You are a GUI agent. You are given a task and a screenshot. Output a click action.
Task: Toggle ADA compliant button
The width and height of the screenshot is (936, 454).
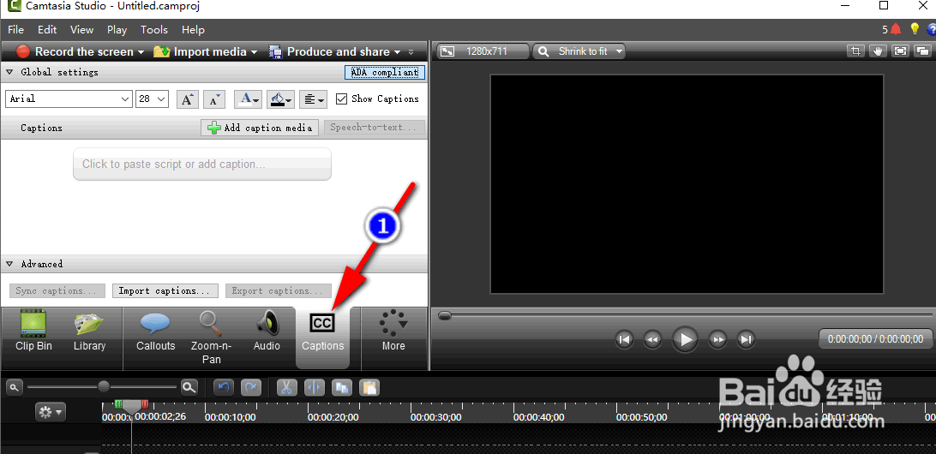[x=385, y=72]
